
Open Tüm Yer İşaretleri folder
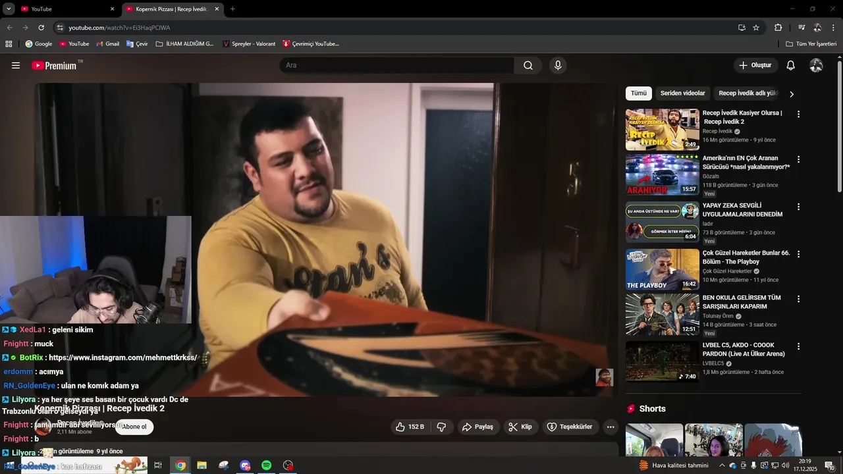tap(811, 44)
